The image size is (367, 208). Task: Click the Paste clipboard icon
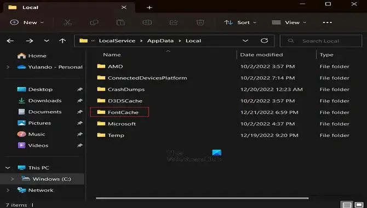coord(121,22)
